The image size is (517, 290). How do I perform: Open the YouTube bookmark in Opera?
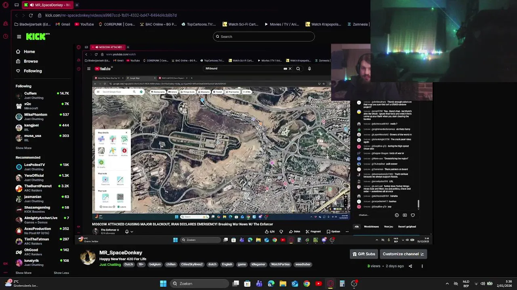(84, 24)
